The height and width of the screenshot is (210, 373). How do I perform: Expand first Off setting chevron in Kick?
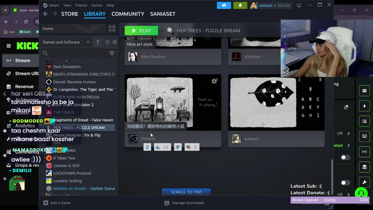(x=349, y=134)
